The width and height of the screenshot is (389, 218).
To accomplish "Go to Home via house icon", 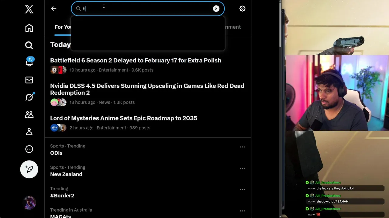I will click(x=29, y=28).
